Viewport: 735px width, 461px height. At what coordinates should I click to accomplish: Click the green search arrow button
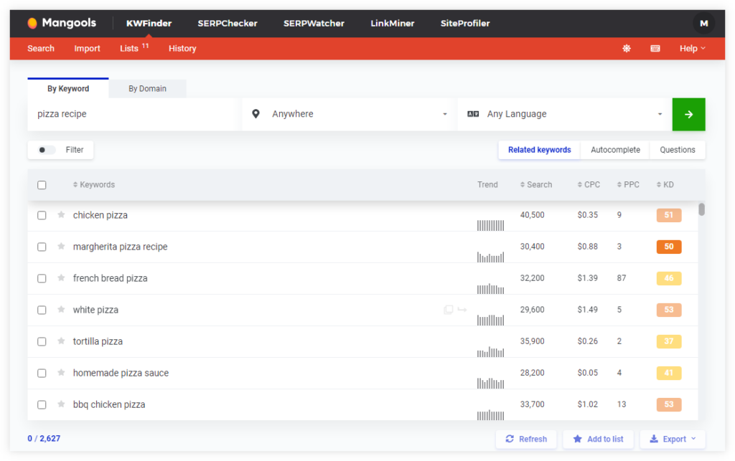point(688,114)
